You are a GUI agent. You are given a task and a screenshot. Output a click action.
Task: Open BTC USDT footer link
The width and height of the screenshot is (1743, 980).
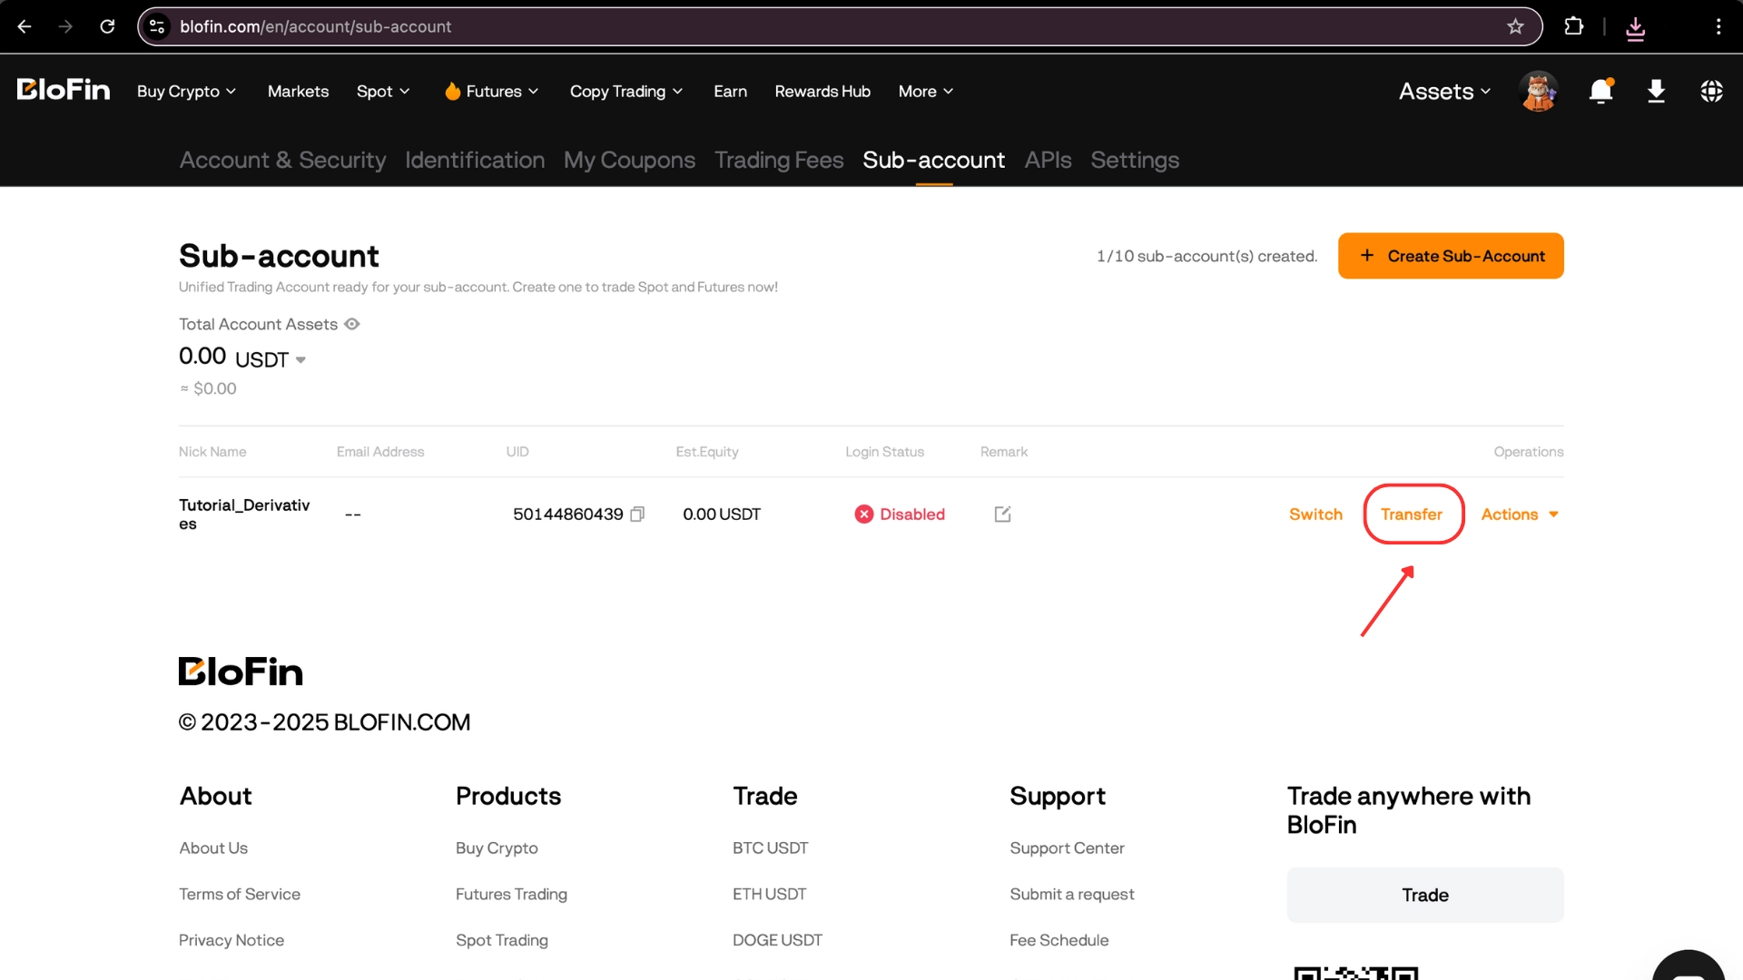(x=770, y=848)
